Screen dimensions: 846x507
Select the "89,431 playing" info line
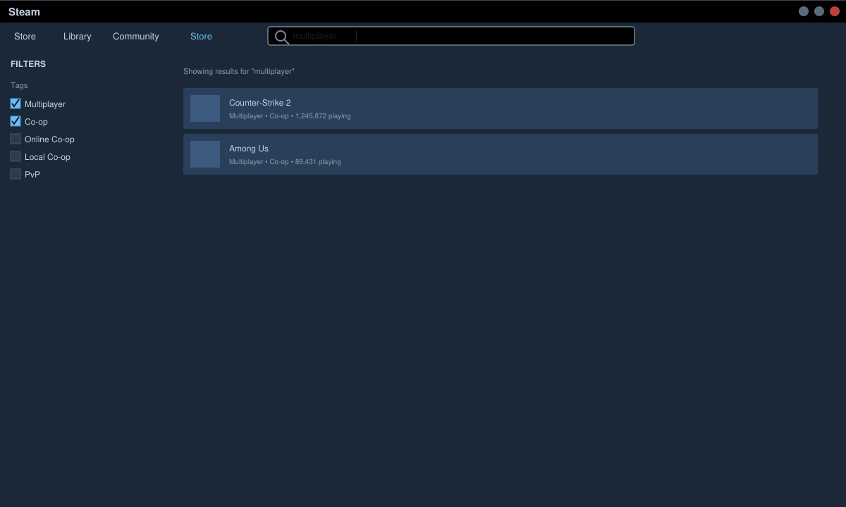click(x=285, y=162)
